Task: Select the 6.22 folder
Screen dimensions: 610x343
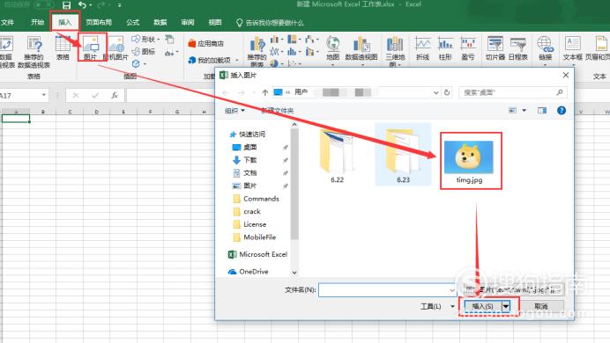Action: point(337,155)
